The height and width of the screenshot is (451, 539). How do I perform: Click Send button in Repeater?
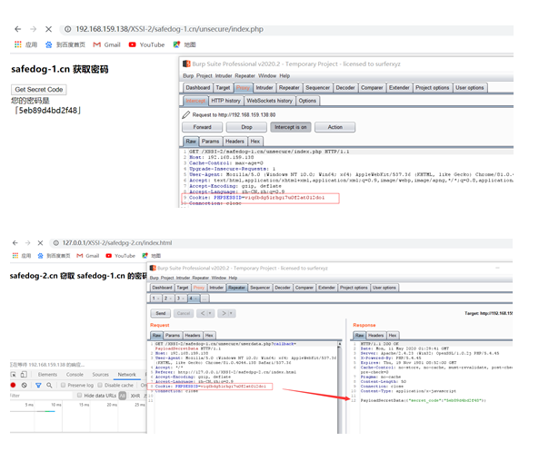161,313
